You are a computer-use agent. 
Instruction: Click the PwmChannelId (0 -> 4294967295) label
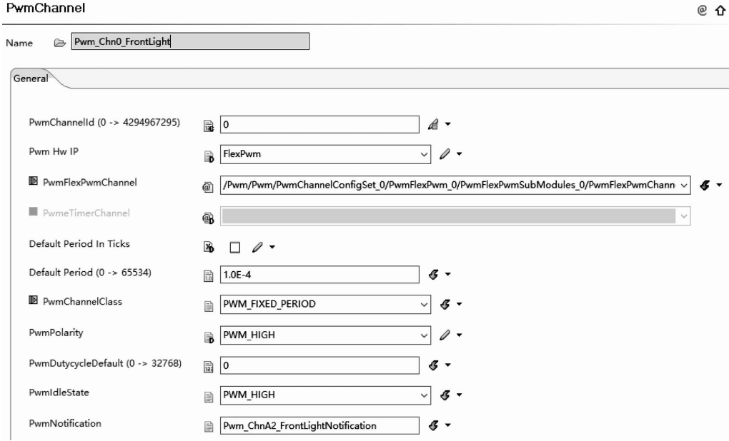[x=104, y=123]
